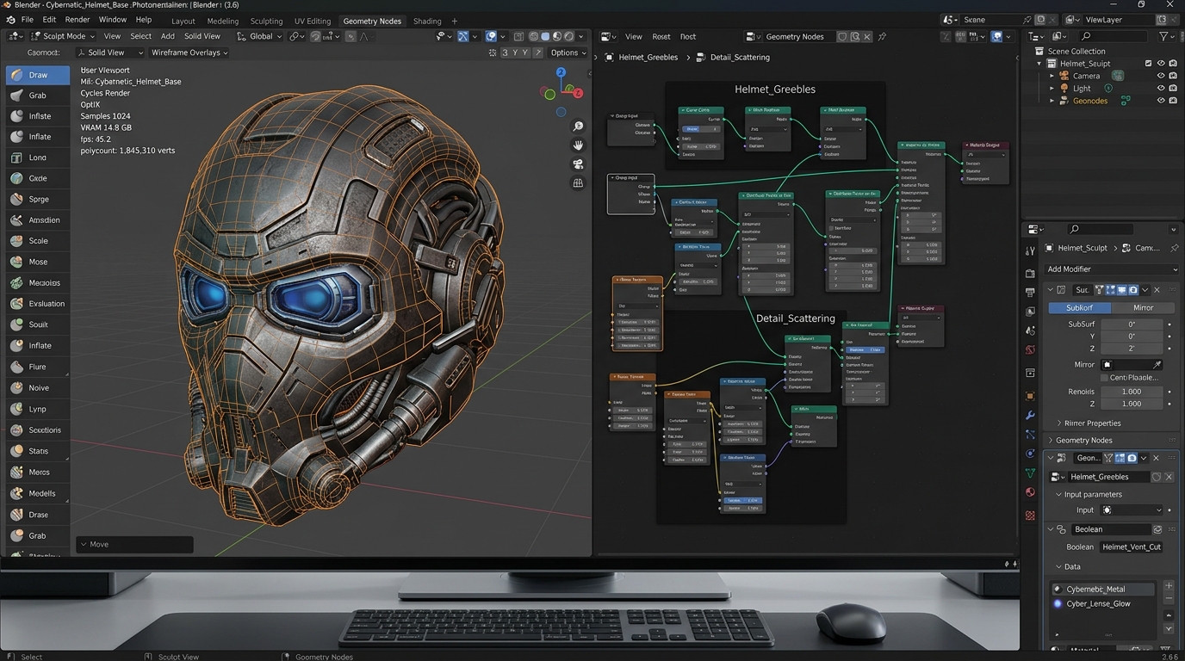
Task: Toggle perspective grid icon in viewport
Action: [x=578, y=182]
